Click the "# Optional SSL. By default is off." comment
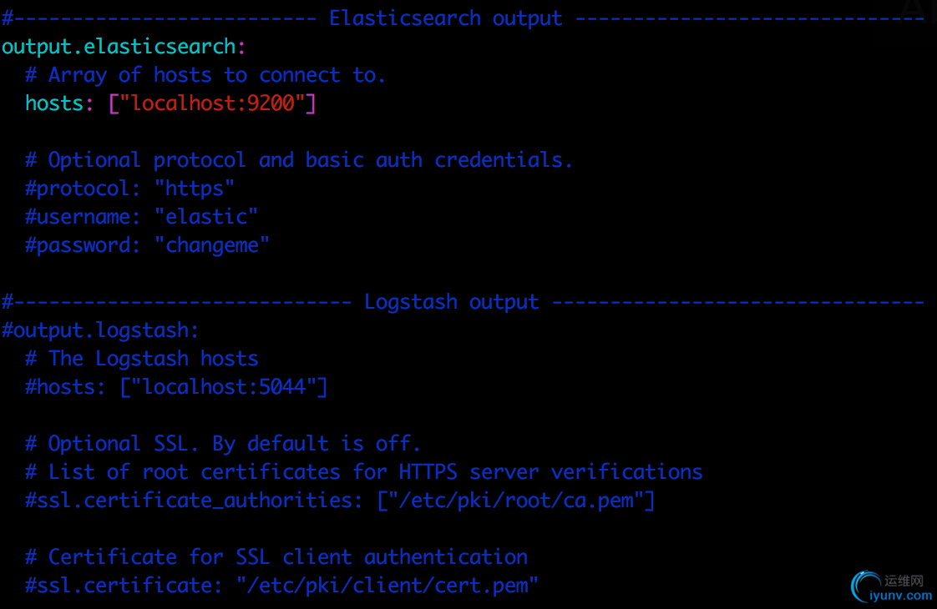The height and width of the screenshot is (609, 937). [223, 444]
